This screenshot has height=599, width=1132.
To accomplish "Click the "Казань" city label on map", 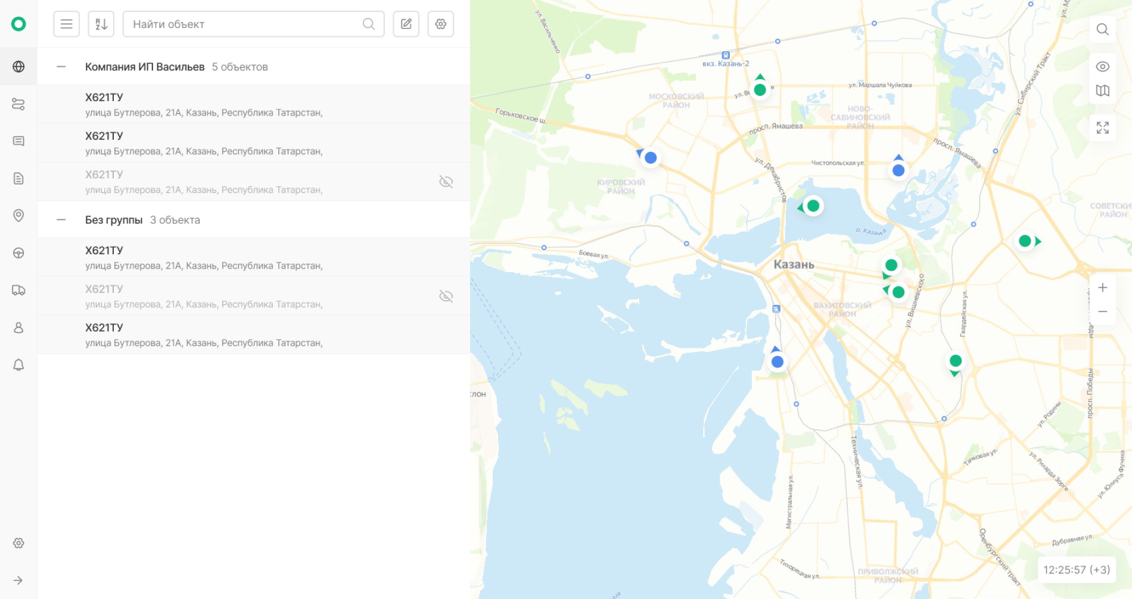I will coord(794,264).
